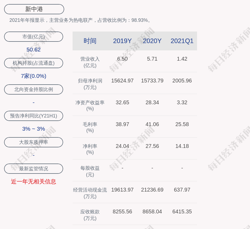Image resolution: width=250 pixels, height=229 pixels.
Task: Select gross margin value 38.97
Action: click(x=122, y=124)
